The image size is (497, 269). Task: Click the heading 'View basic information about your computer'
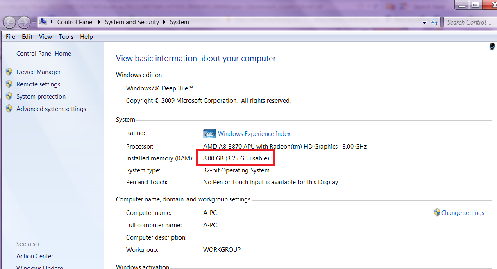point(196,58)
